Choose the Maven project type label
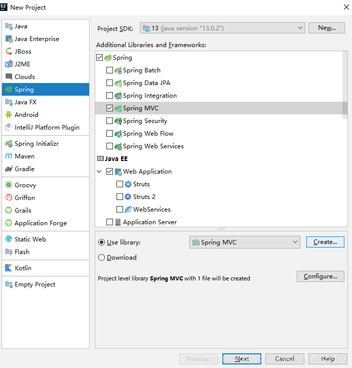Image resolution: width=352 pixels, height=368 pixels. click(24, 156)
